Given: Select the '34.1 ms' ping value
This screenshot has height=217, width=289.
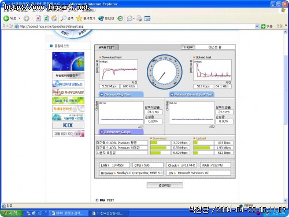Looking at the screenshot, I should pyautogui.click(x=153, y=112).
